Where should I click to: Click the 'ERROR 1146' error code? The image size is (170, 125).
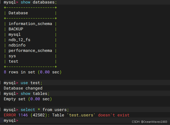[x=16, y=115]
